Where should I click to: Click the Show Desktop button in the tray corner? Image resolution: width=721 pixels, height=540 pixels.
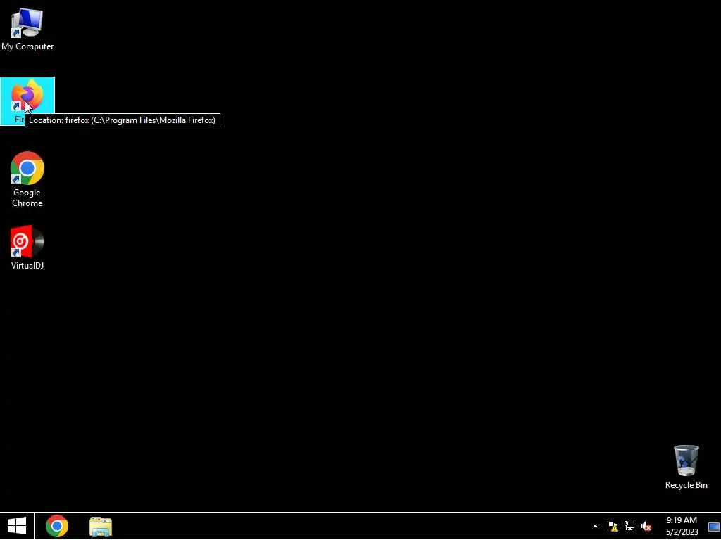[714, 526]
